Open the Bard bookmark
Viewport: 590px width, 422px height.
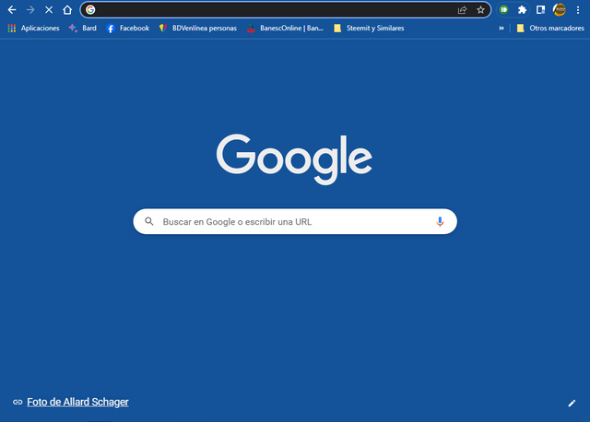(82, 29)
